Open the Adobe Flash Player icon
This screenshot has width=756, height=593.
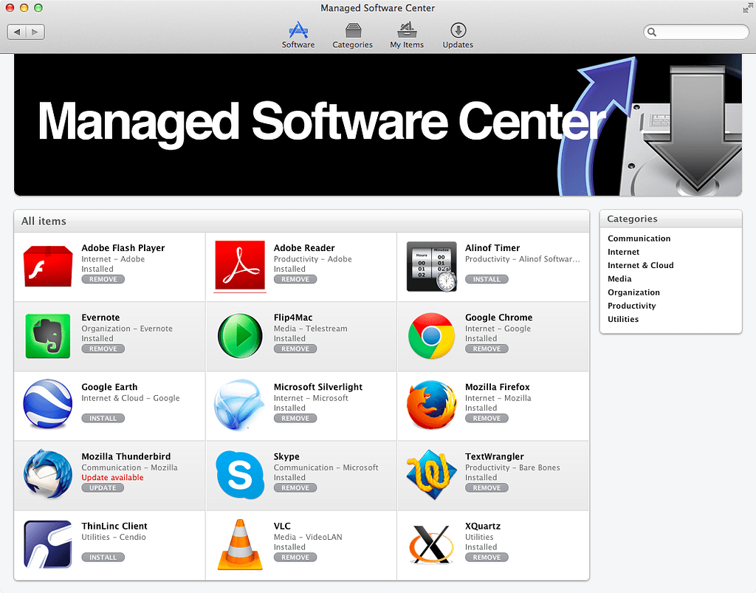point(47,267)
